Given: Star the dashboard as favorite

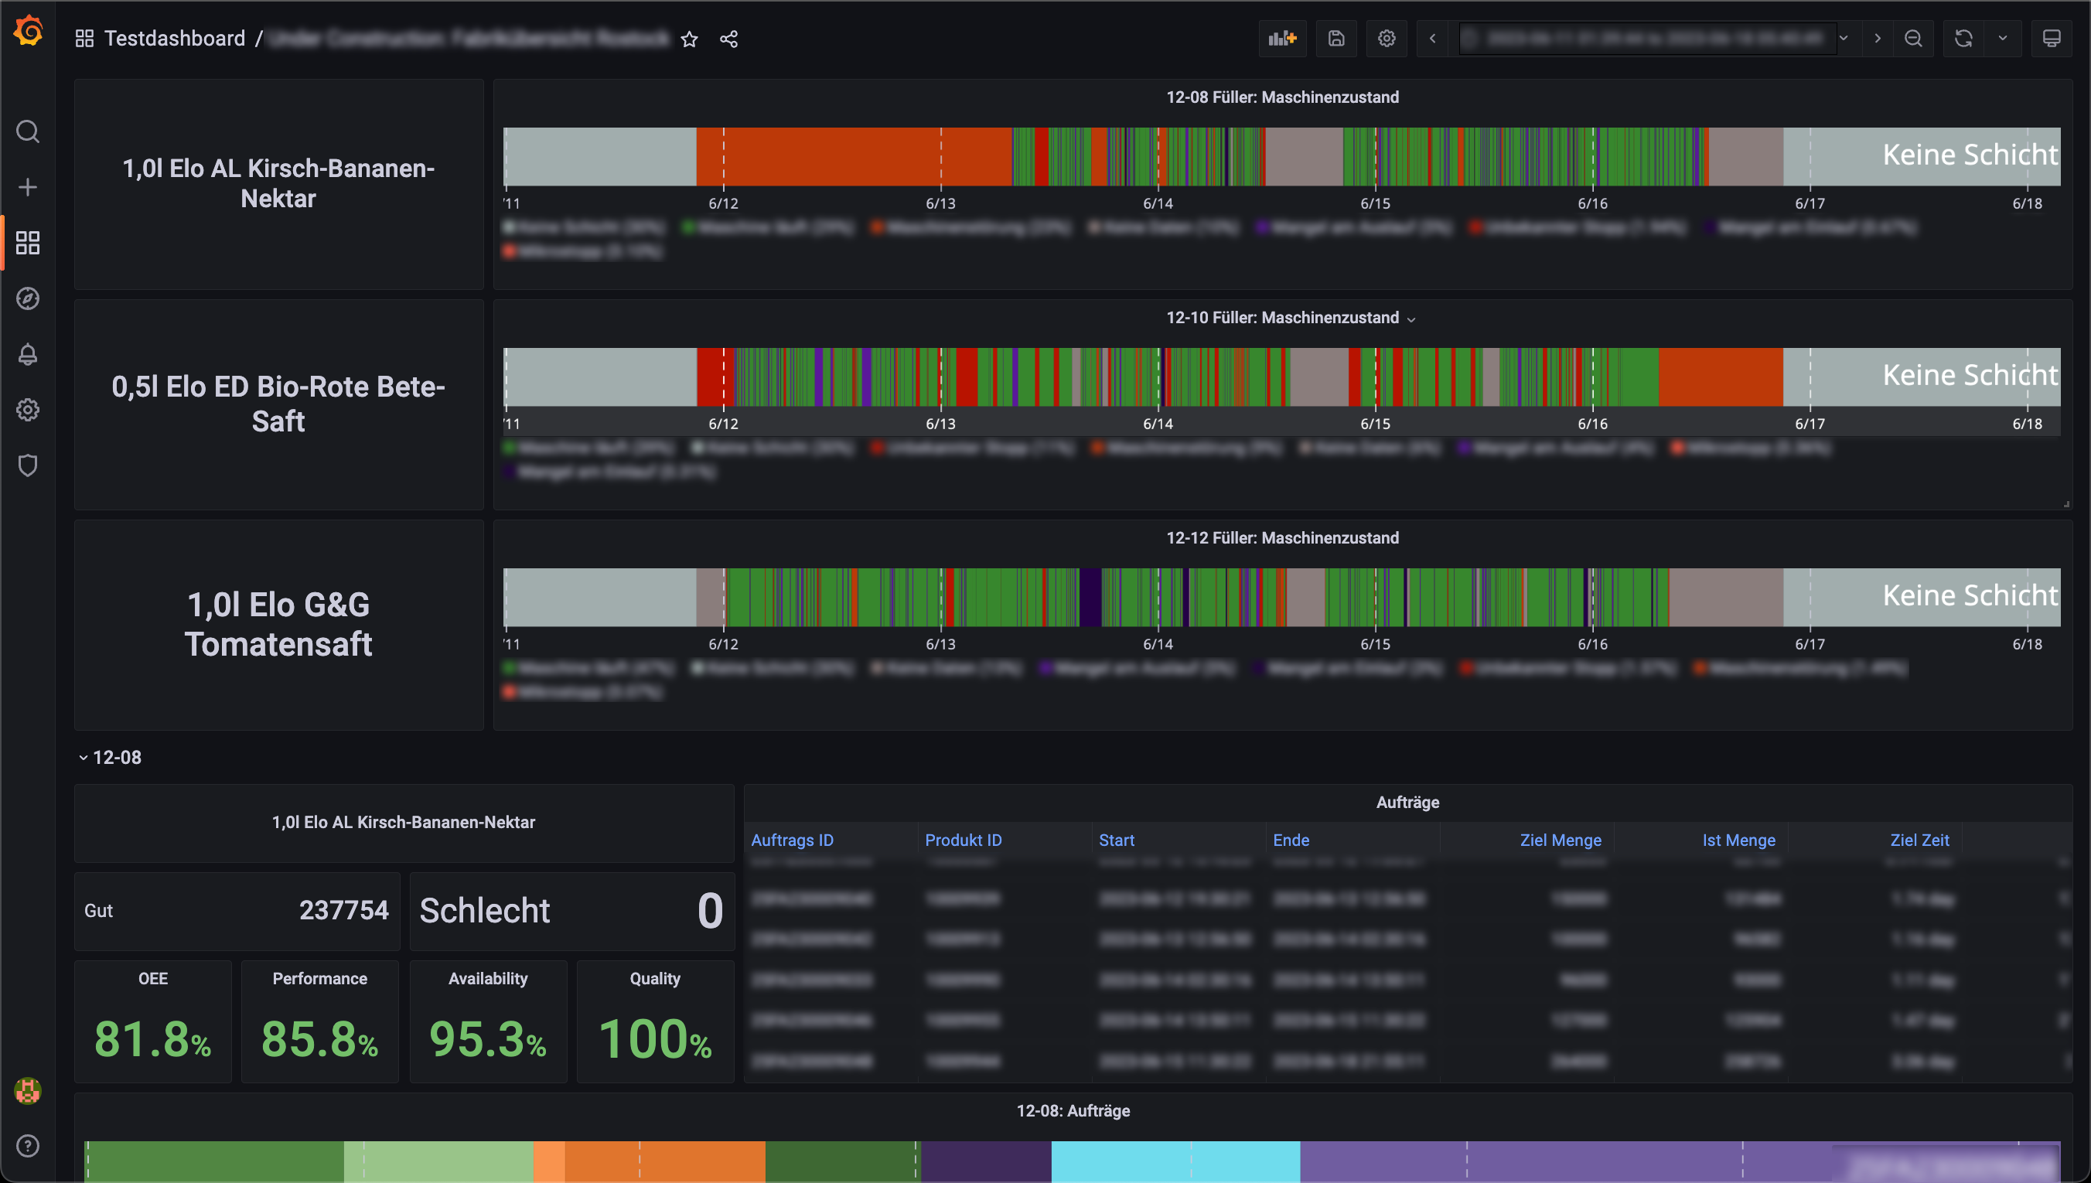Looking at the screenshot, I should pyautogui.click(x=689, y=39).
